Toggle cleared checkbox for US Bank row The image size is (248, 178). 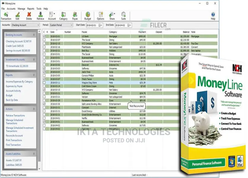(x=44, y=36)
